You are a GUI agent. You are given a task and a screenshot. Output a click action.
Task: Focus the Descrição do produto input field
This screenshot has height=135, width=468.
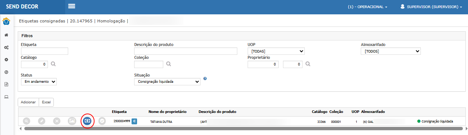coord(186,51)
